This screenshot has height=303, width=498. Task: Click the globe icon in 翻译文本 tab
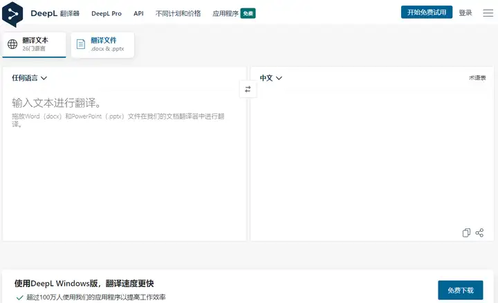[12, 44]
